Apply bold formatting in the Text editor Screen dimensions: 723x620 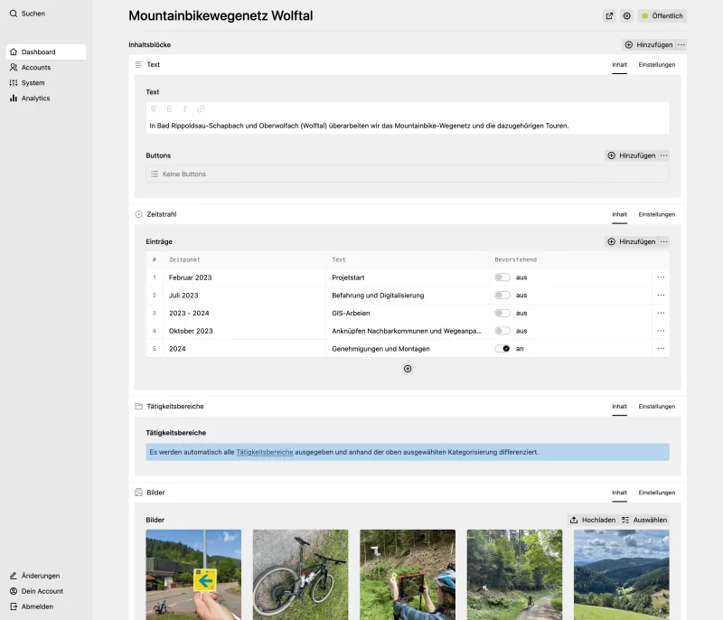coord(169,108)
